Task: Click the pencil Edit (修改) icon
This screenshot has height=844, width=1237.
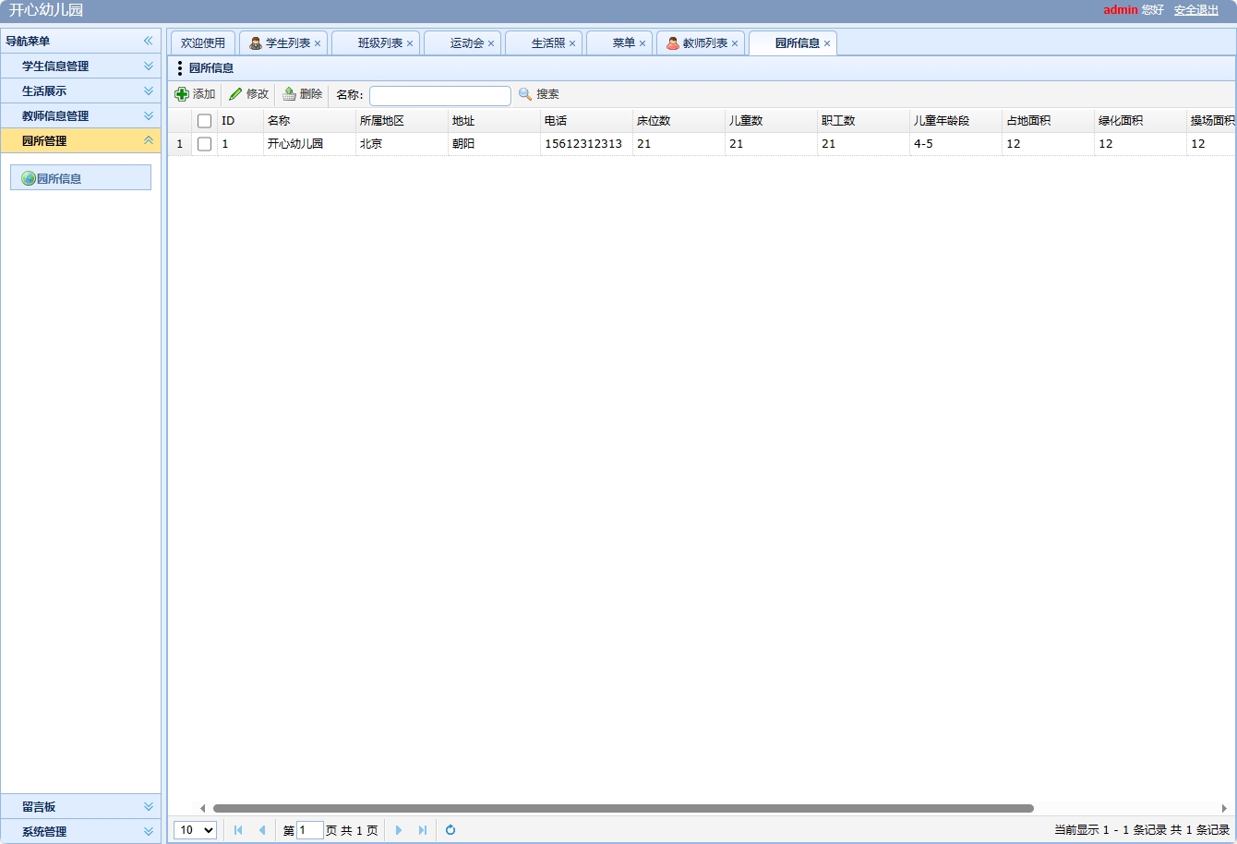Action: tap(235, 94)
